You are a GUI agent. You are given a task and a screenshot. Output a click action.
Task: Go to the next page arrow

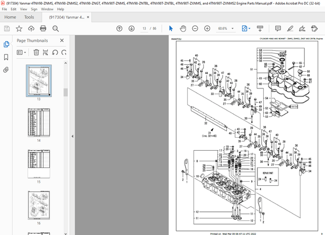click(132, 29)
